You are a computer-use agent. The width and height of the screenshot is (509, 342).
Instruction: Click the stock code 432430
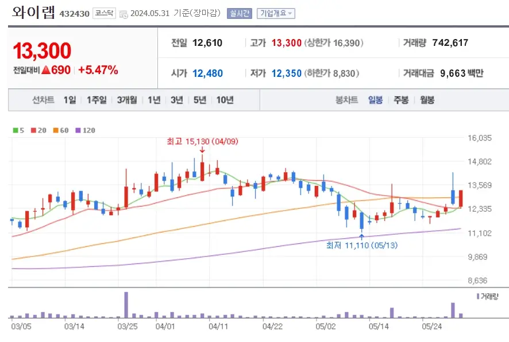(x=74, y=14)
